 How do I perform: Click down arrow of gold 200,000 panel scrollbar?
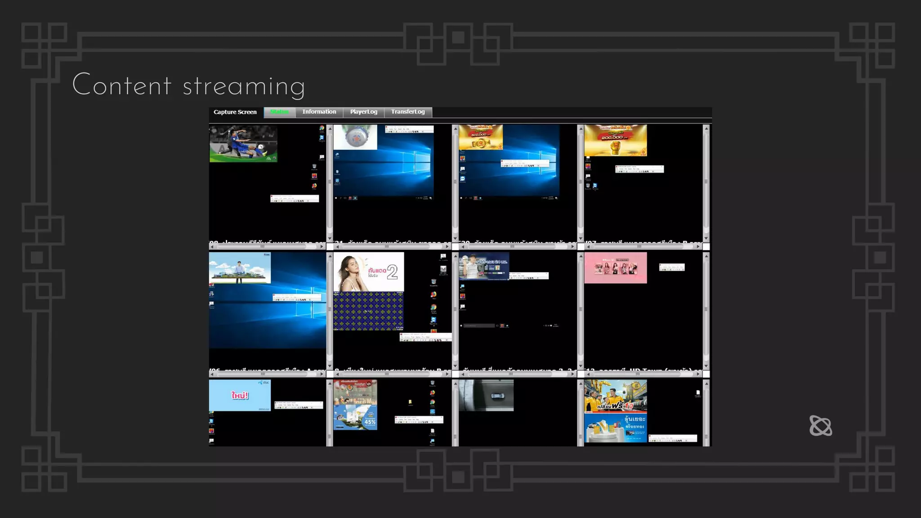(x=706, y=239)
